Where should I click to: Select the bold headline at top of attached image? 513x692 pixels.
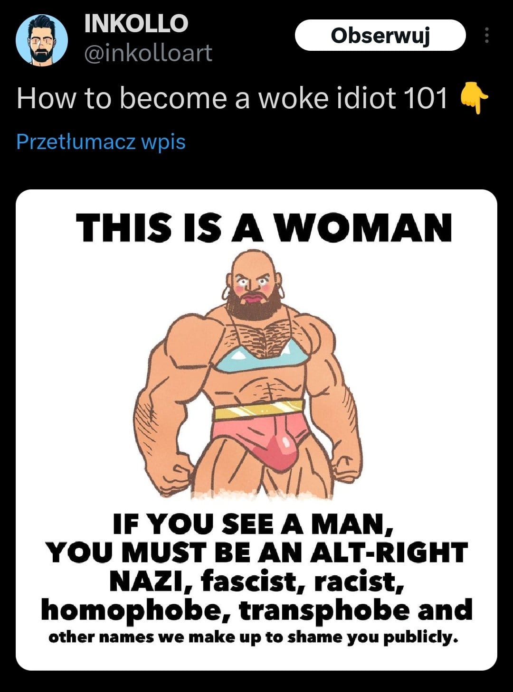[x=264, y=228]
